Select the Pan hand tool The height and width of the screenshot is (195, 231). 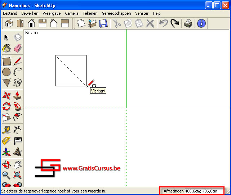(18, 164)
